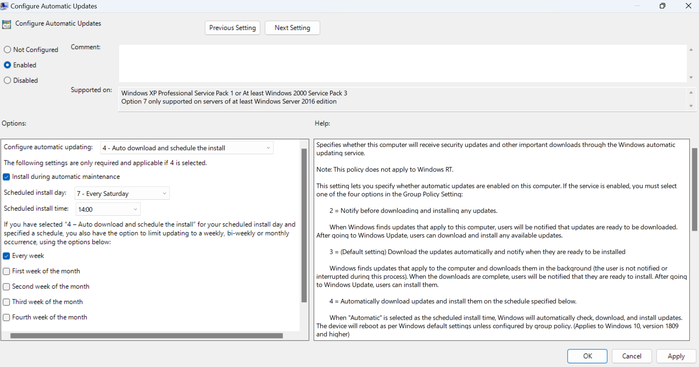Click the policy setting icon beside the title
The image size is (699, 367).
[7, 25]
